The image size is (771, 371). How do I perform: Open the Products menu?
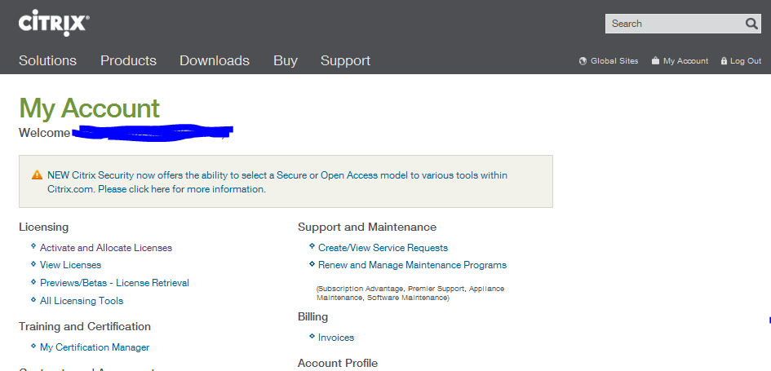coord(128,60)
